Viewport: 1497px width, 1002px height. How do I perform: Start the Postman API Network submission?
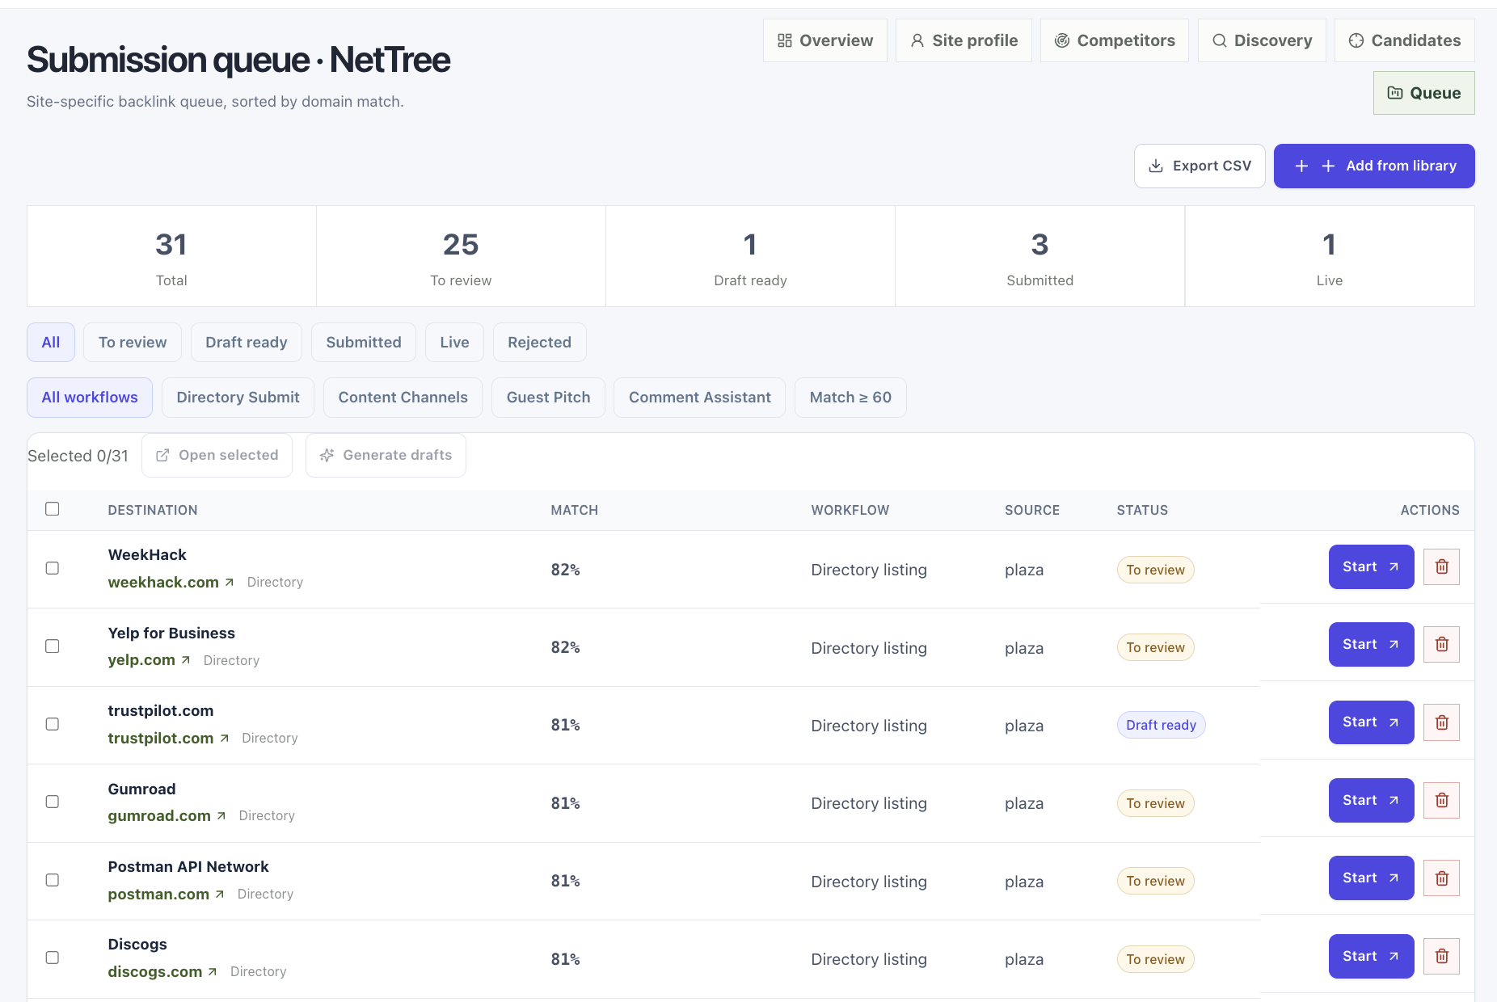pos(1371,878)
